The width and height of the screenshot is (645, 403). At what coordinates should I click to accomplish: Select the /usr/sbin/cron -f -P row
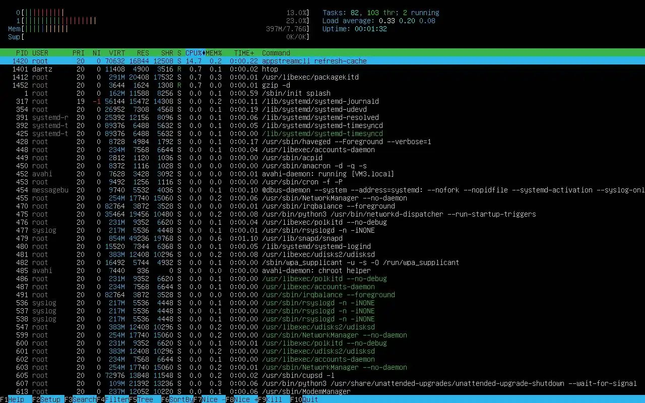[x=322, y=182]
